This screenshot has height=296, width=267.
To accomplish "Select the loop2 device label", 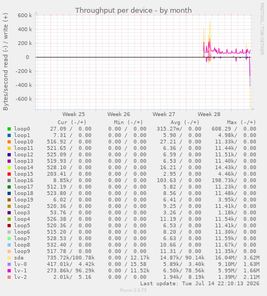I will [x=22, y=206].
